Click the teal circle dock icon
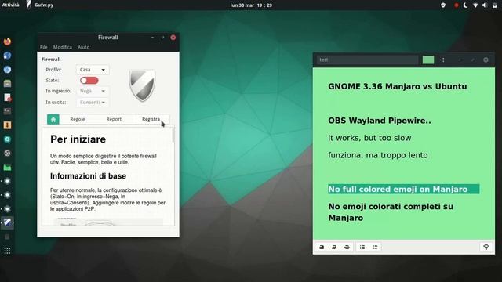Viewport: 502px width, 282px height. pyautogui.click(x=7, y=139)
